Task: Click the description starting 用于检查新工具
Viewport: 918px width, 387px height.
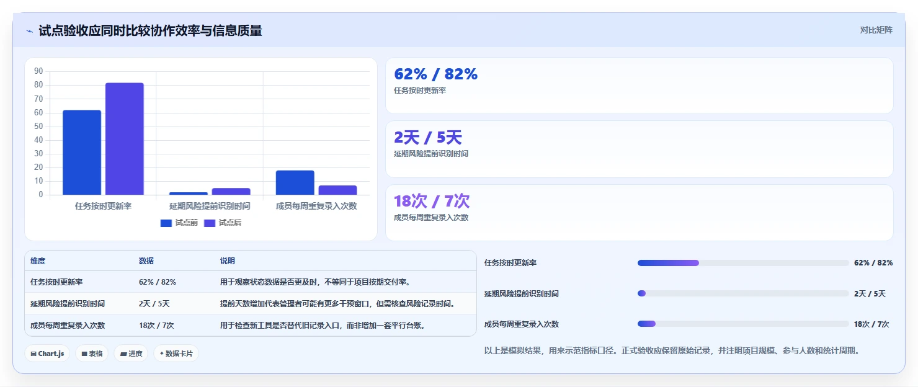Action: 323,326
